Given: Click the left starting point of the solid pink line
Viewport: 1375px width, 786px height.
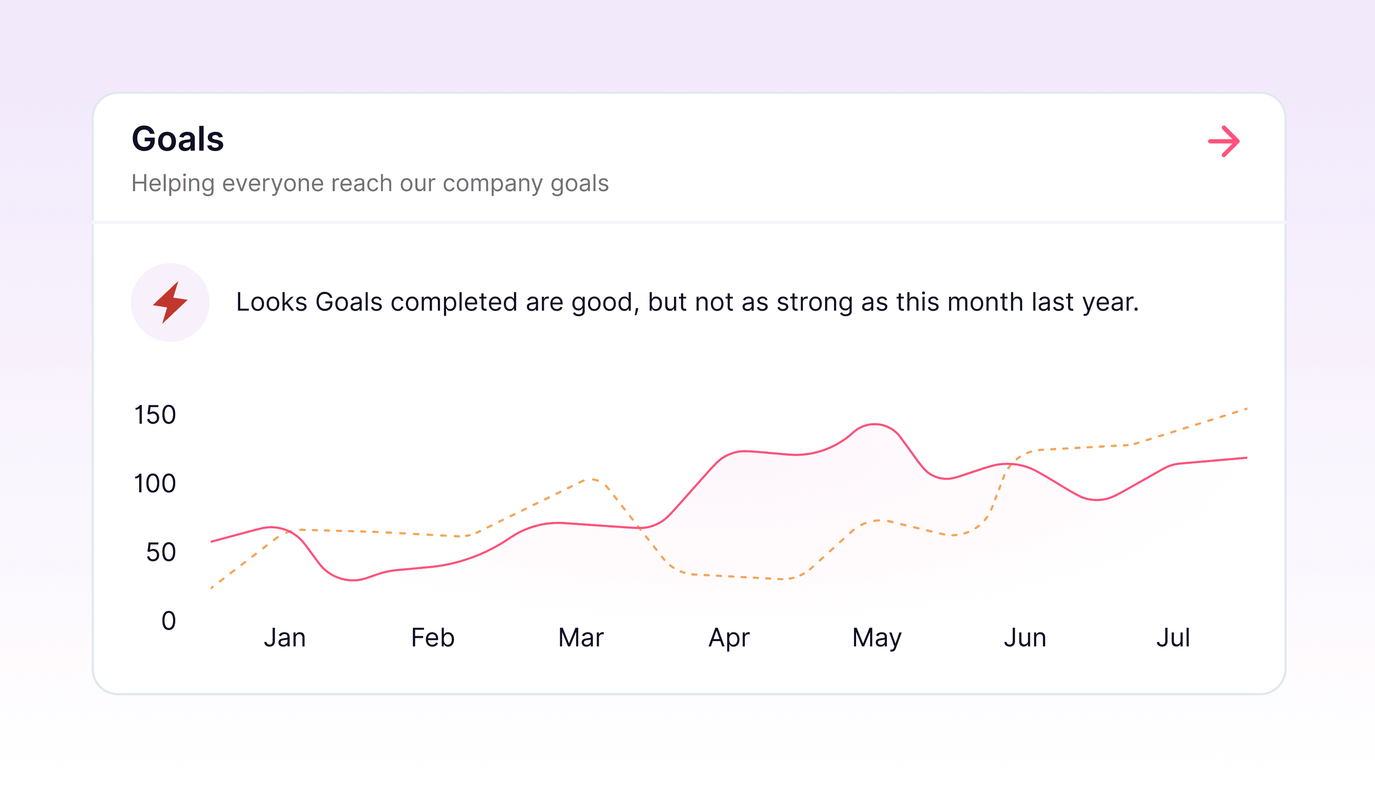Looking at the screenshot, I should (x=212, y=542).
